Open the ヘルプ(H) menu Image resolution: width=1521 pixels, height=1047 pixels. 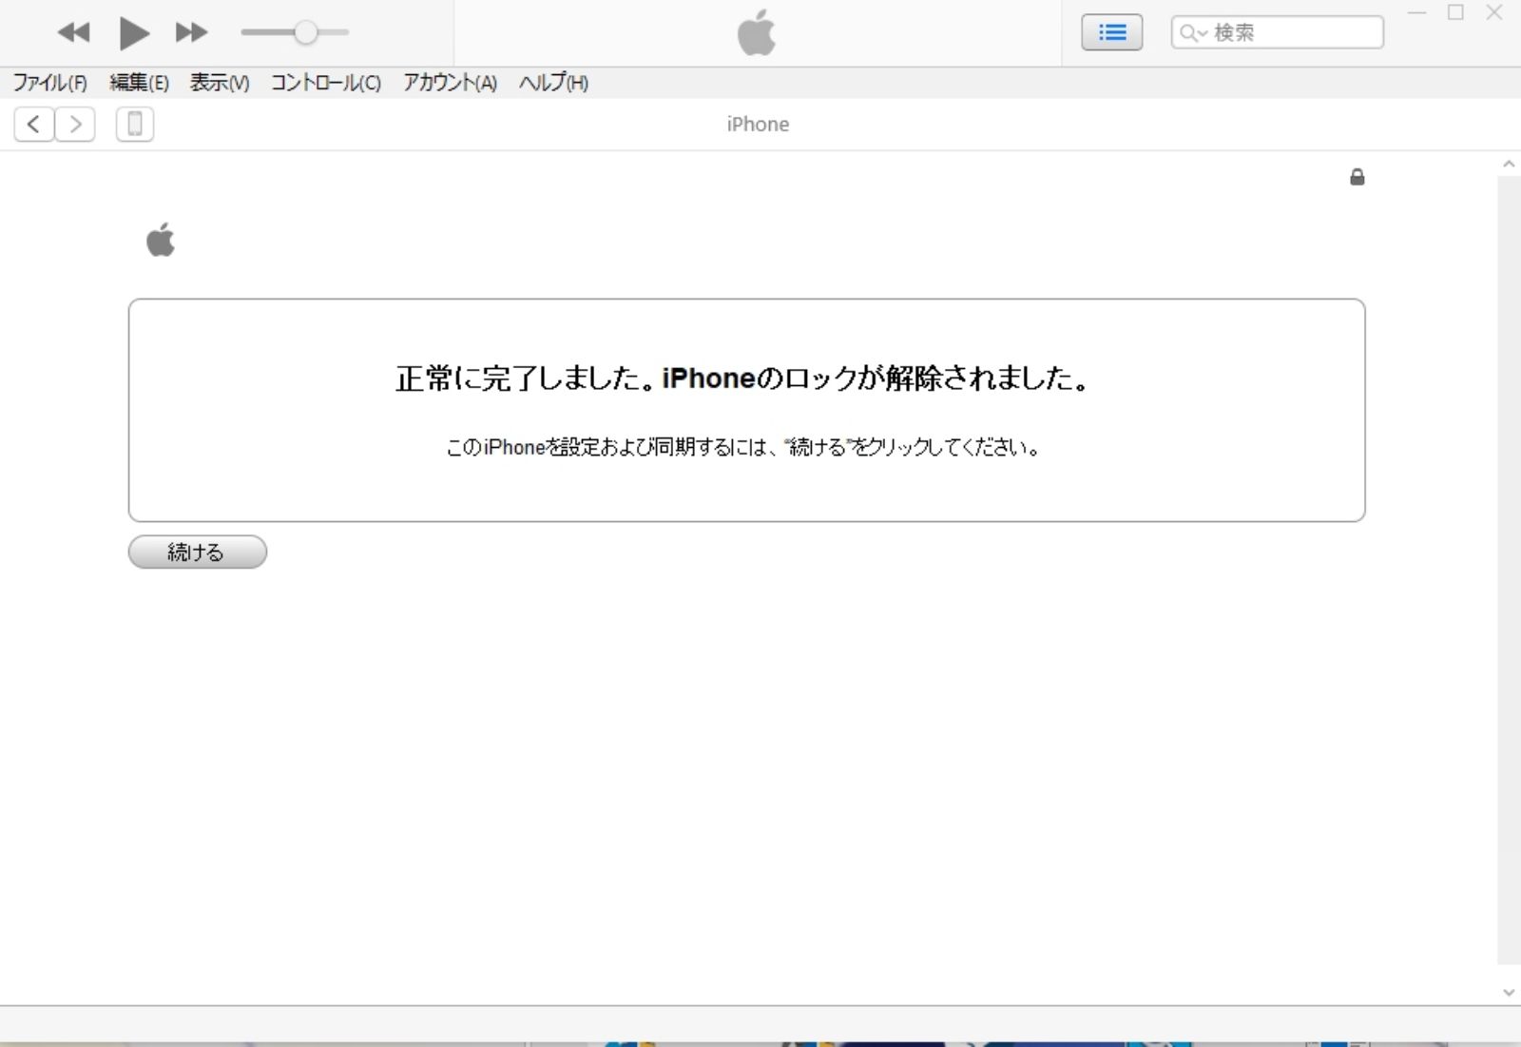click(553, 83)
